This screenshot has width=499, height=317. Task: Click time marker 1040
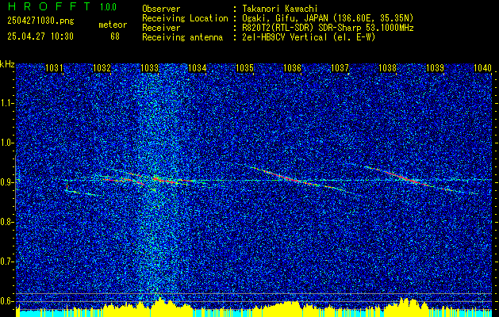483,67
